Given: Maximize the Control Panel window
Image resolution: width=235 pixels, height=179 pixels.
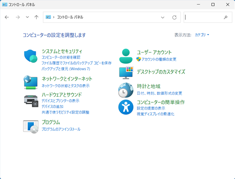Looking at the screenshot, I should [x=213, y=5].
